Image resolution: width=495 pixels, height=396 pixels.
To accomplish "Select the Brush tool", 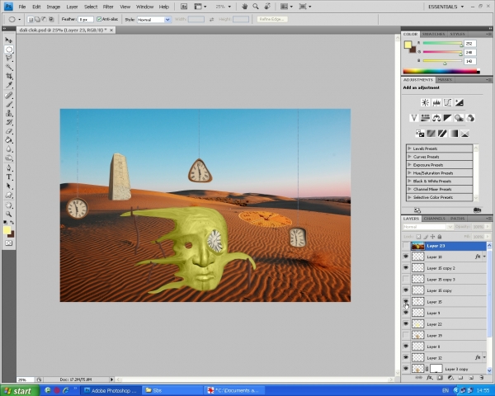I will pos(8,104).
